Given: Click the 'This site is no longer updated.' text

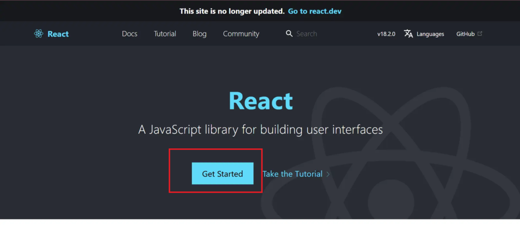Looking at the screenshot, I should [x=232, y=11].
